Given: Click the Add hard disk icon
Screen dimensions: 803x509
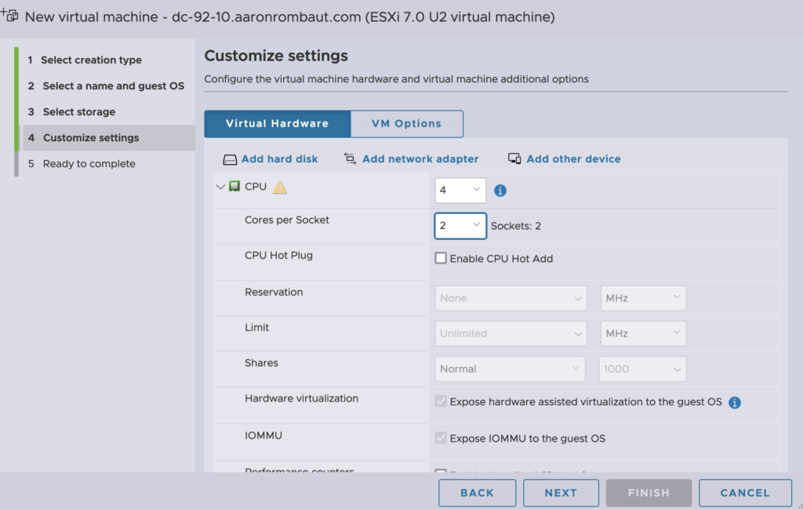Looking at the screenshot, I should [230, 159].
